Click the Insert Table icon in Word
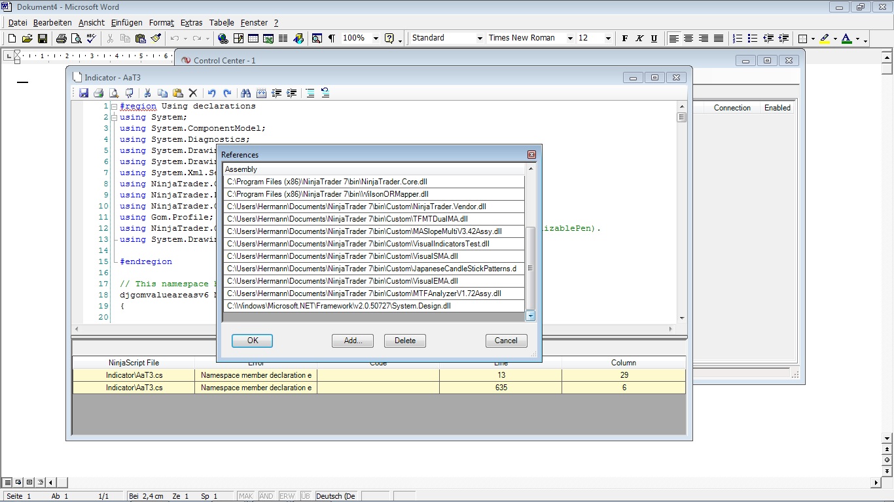The height and width of the screenshot is (502, 894). tap(253, 39)
